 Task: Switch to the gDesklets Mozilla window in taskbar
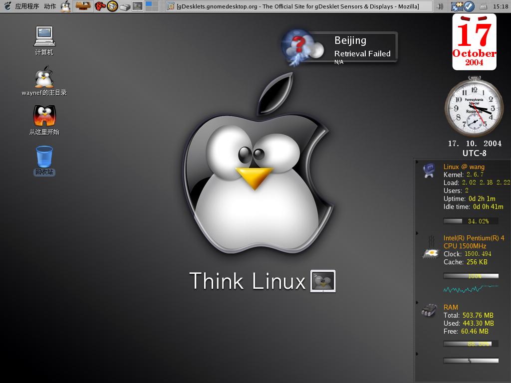coord(298,6)
